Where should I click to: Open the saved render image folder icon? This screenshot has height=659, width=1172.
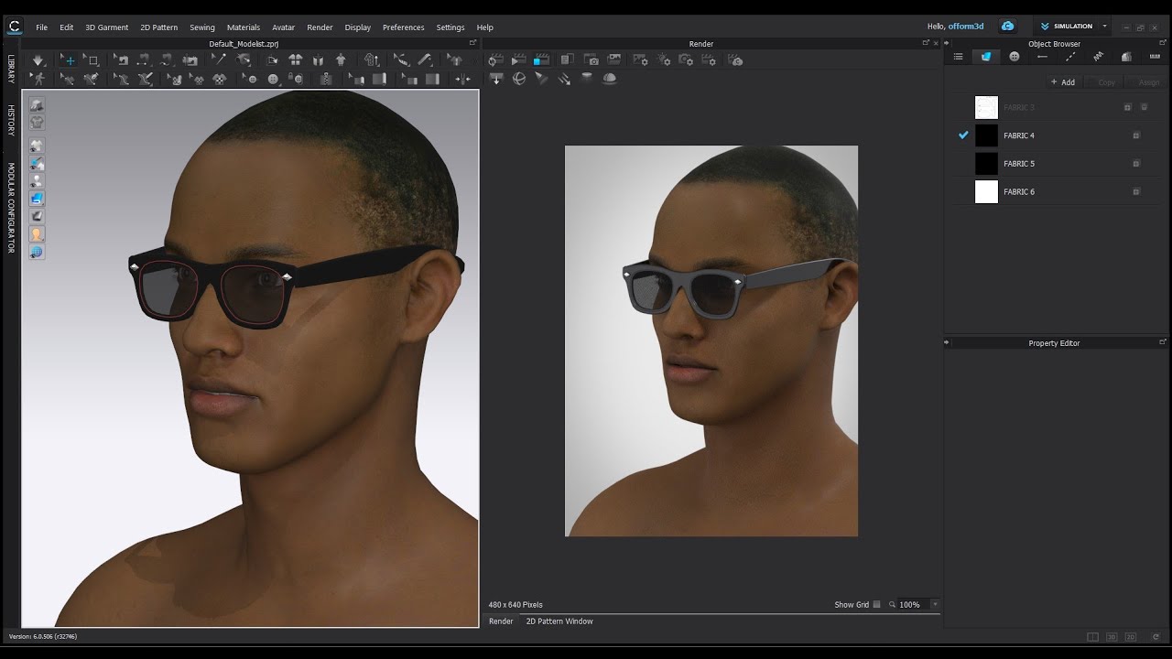[x=614, y=60]
